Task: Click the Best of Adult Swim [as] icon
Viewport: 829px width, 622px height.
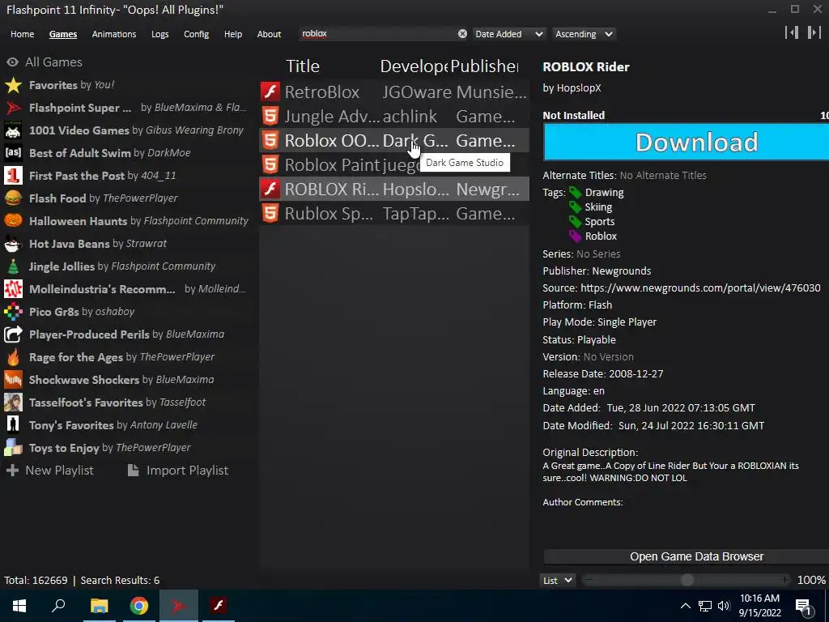Action: coord(13,153)
